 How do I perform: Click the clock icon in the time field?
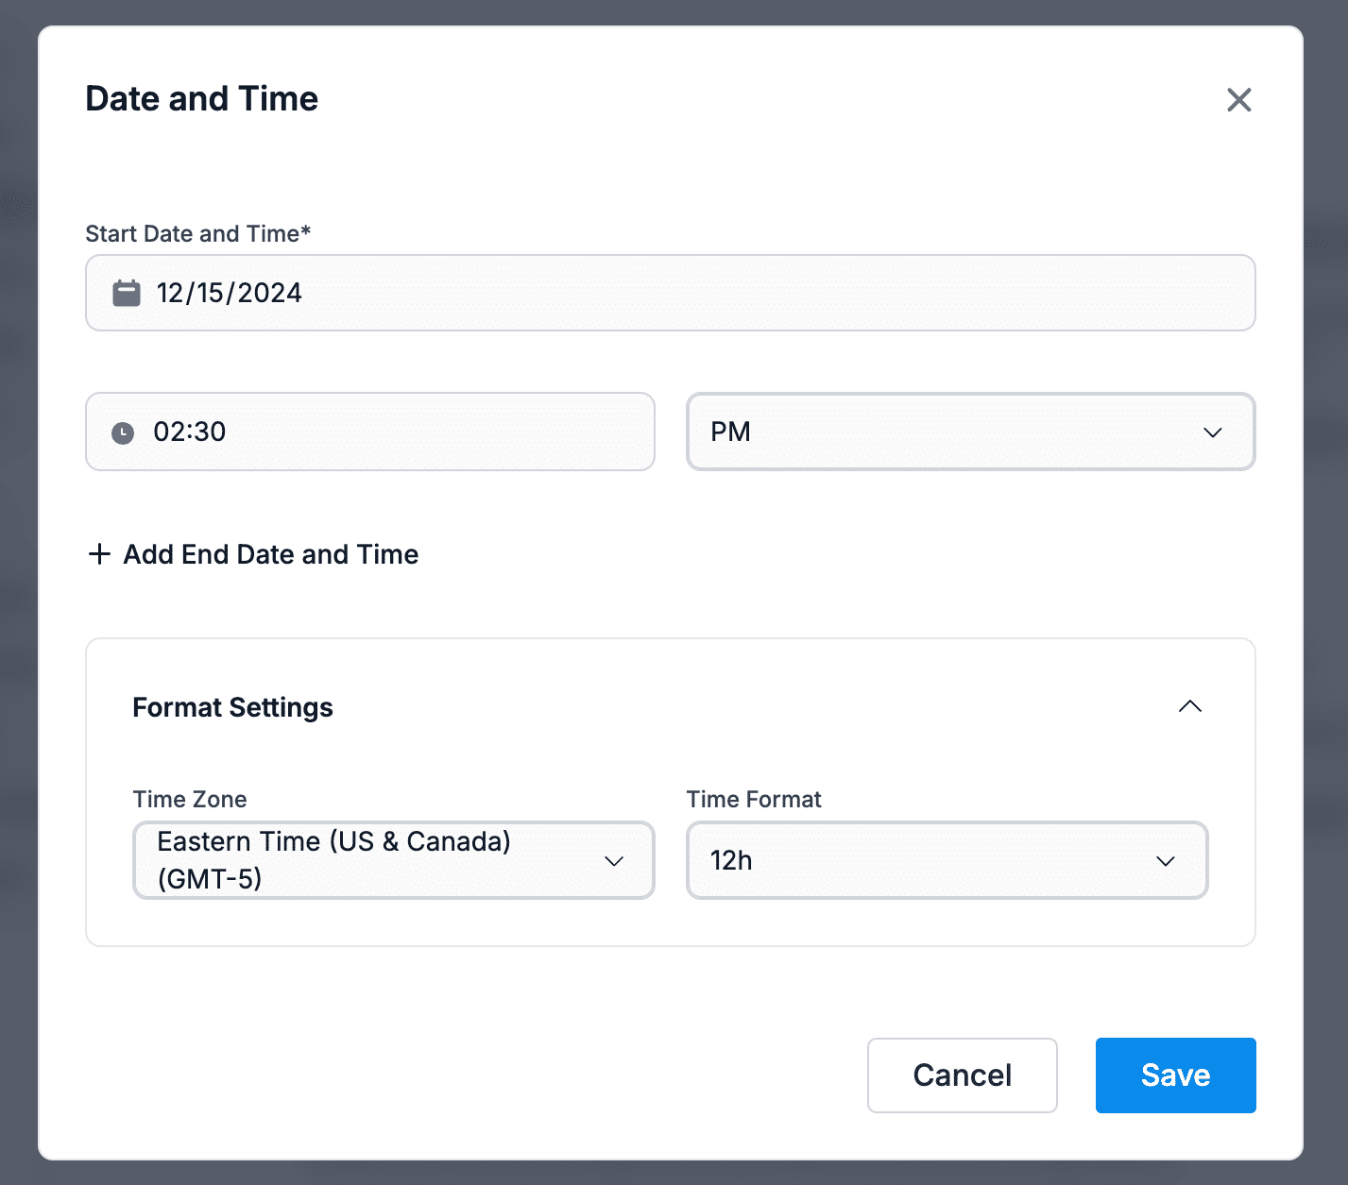pos(124,432)
